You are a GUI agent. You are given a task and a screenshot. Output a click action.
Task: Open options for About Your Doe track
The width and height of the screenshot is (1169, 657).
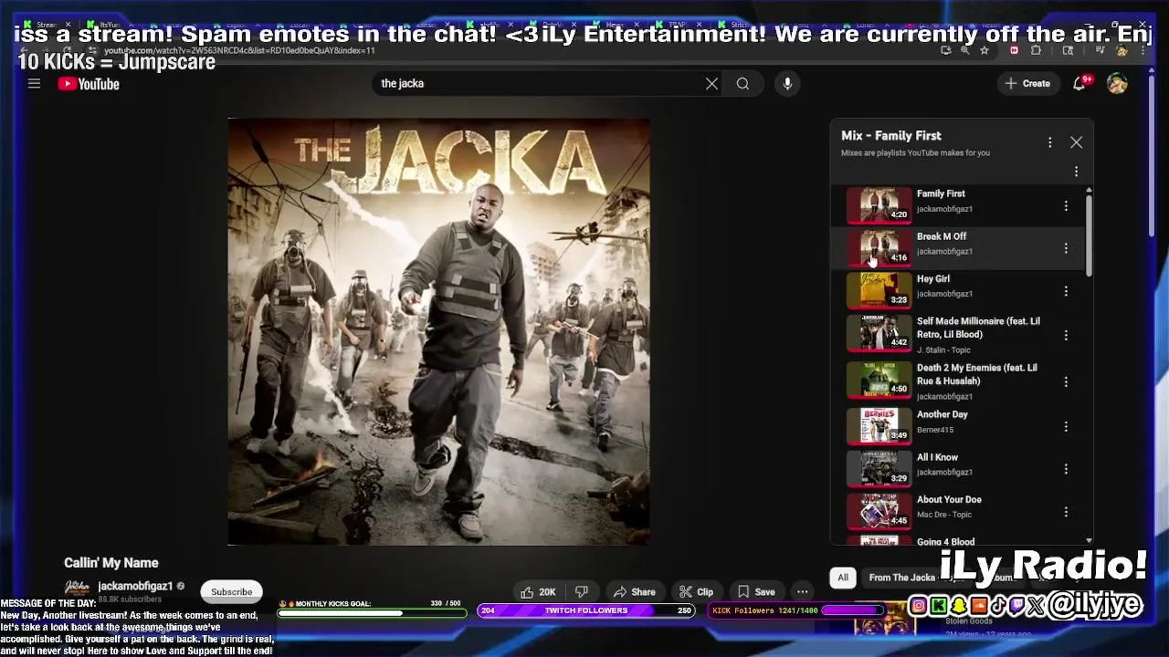pos(1066,512)
